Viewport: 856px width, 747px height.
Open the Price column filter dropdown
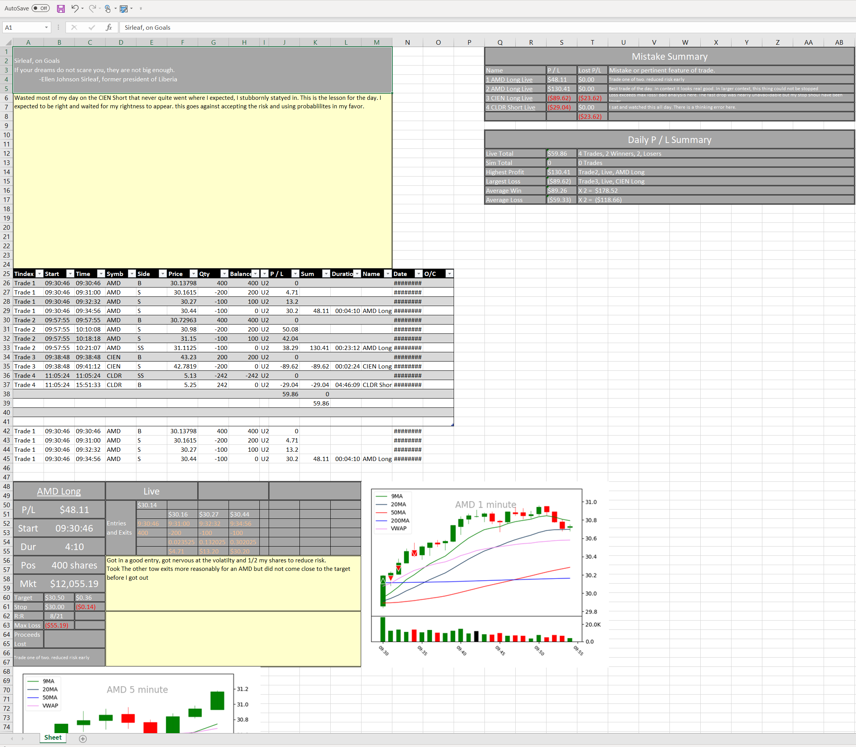(193, 274)
